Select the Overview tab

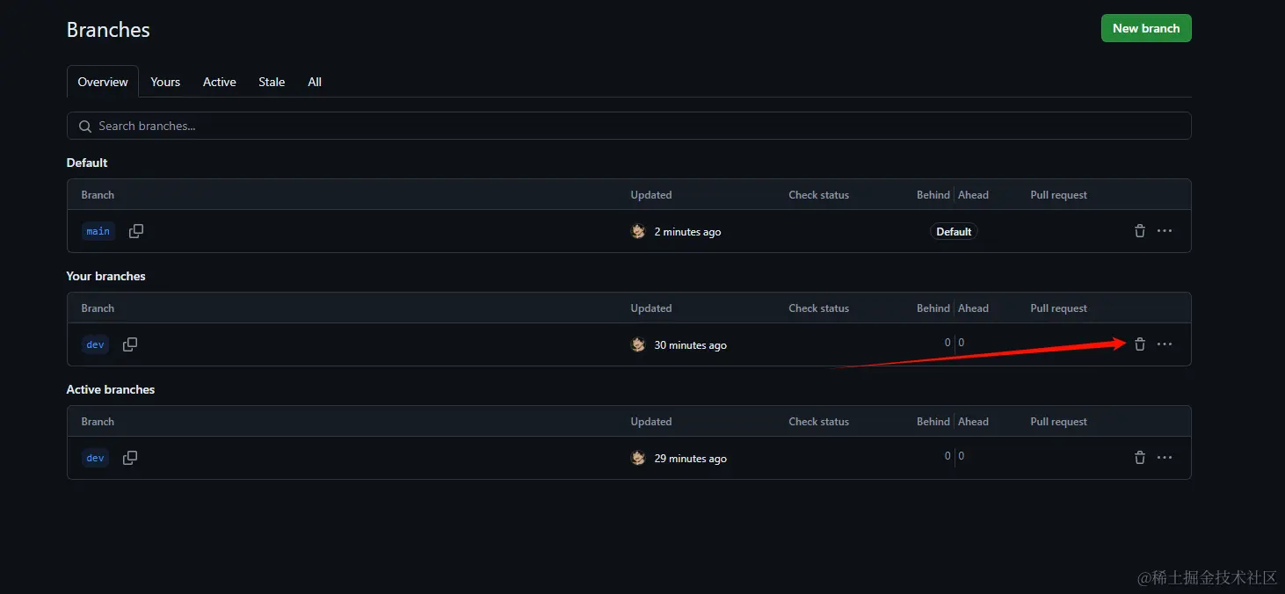(103, 82)
